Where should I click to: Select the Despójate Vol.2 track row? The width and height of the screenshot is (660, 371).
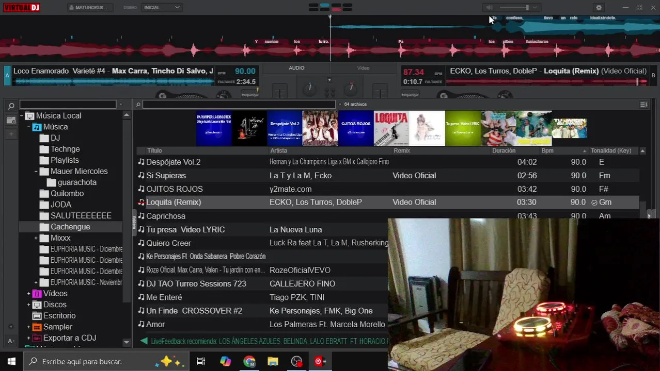(387, 162)
